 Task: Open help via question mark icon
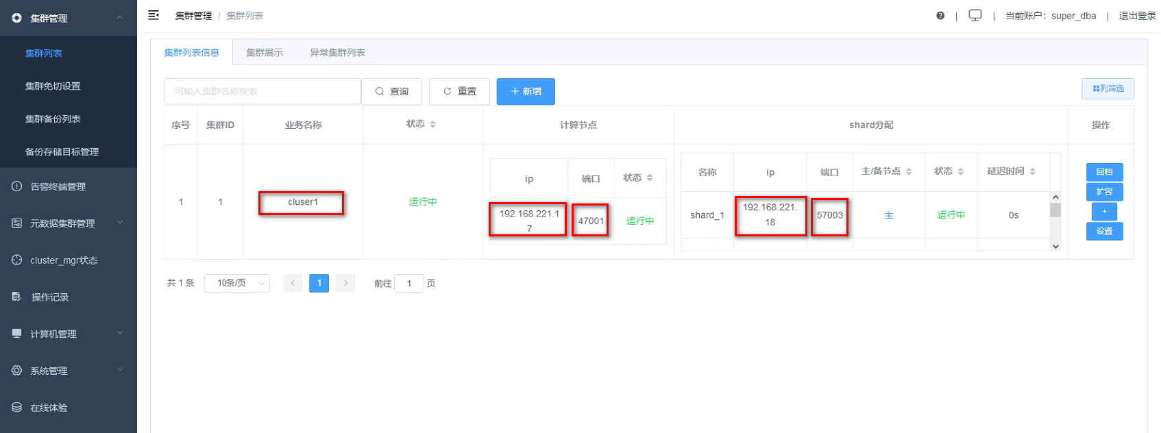tap(940, 16)
